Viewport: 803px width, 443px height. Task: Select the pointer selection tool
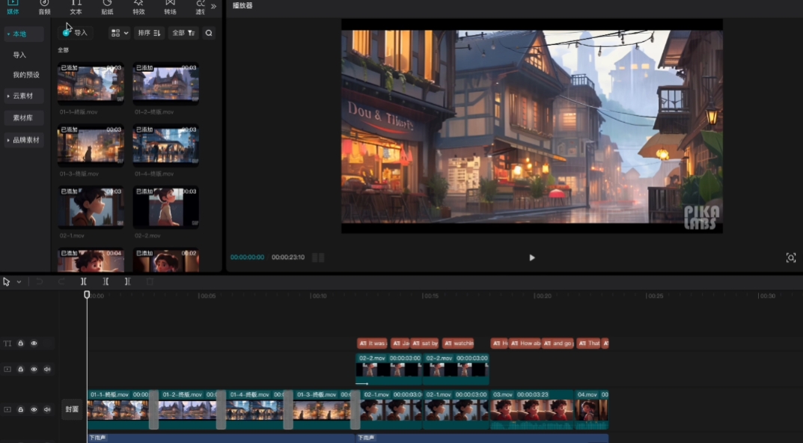[x=6, y=281]
